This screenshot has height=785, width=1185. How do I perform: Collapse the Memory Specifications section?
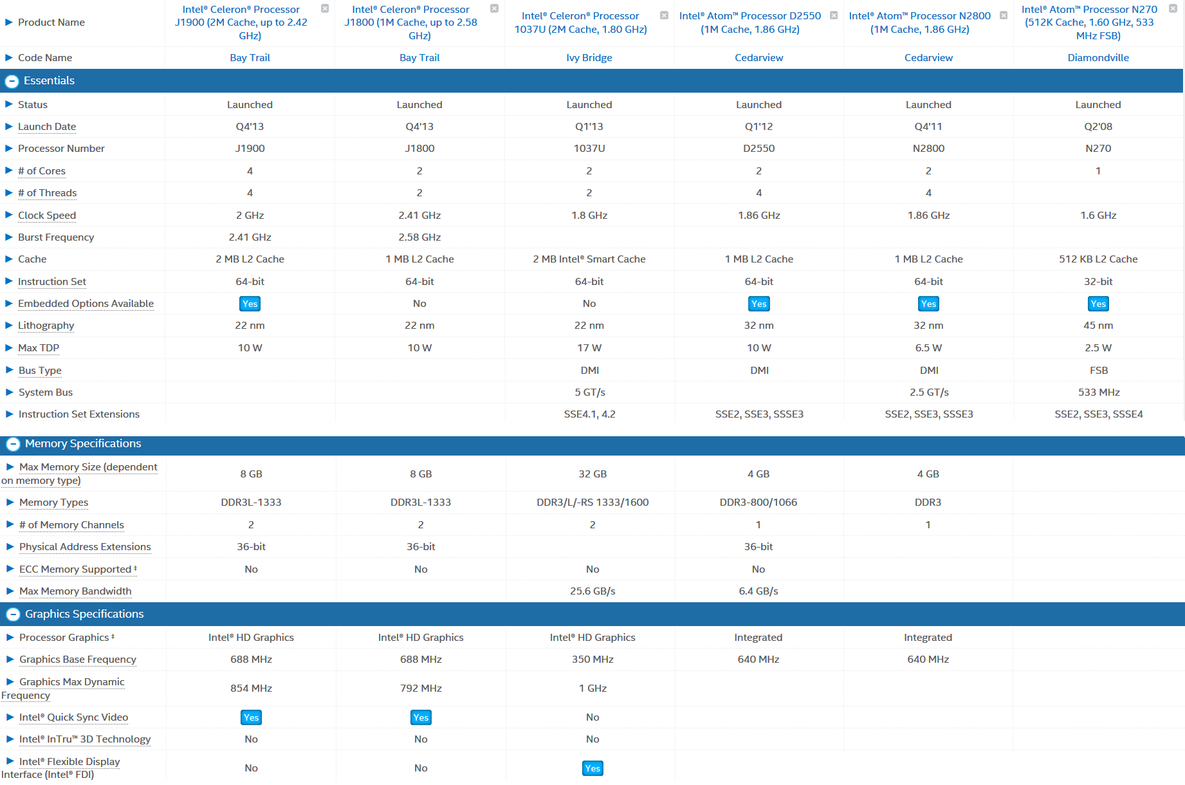(x=13, y=444)
